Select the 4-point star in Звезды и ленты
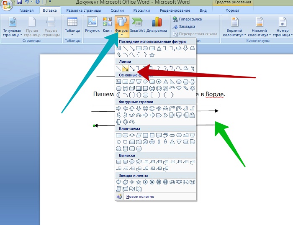 coord(132,182)
